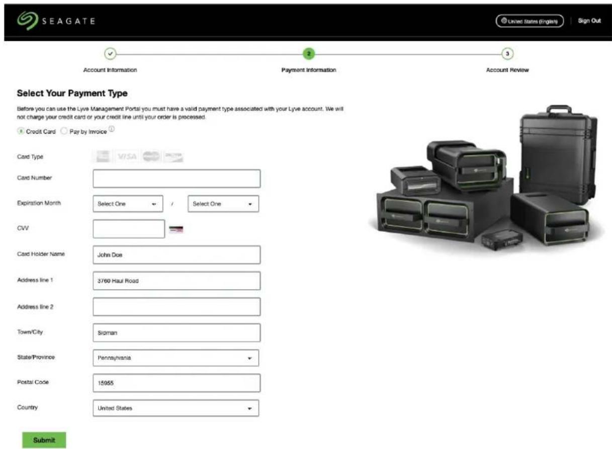Screen dimensions: 612x449
Task: Click the American Express card icon
Action: pos(103,156)
